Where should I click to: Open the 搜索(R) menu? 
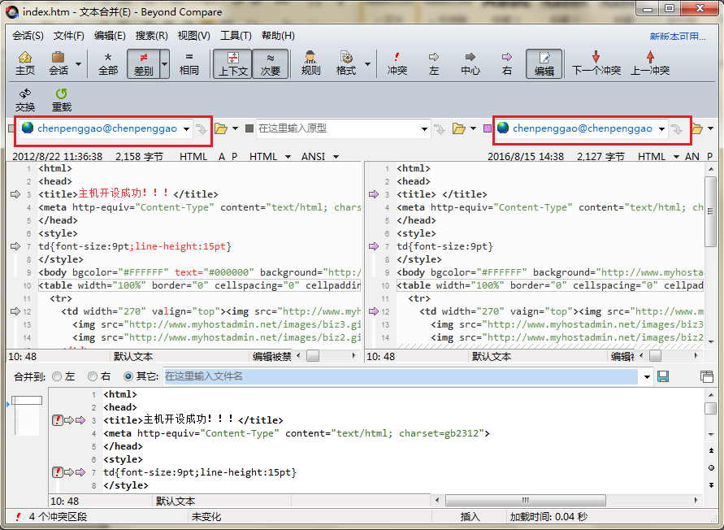151,36
